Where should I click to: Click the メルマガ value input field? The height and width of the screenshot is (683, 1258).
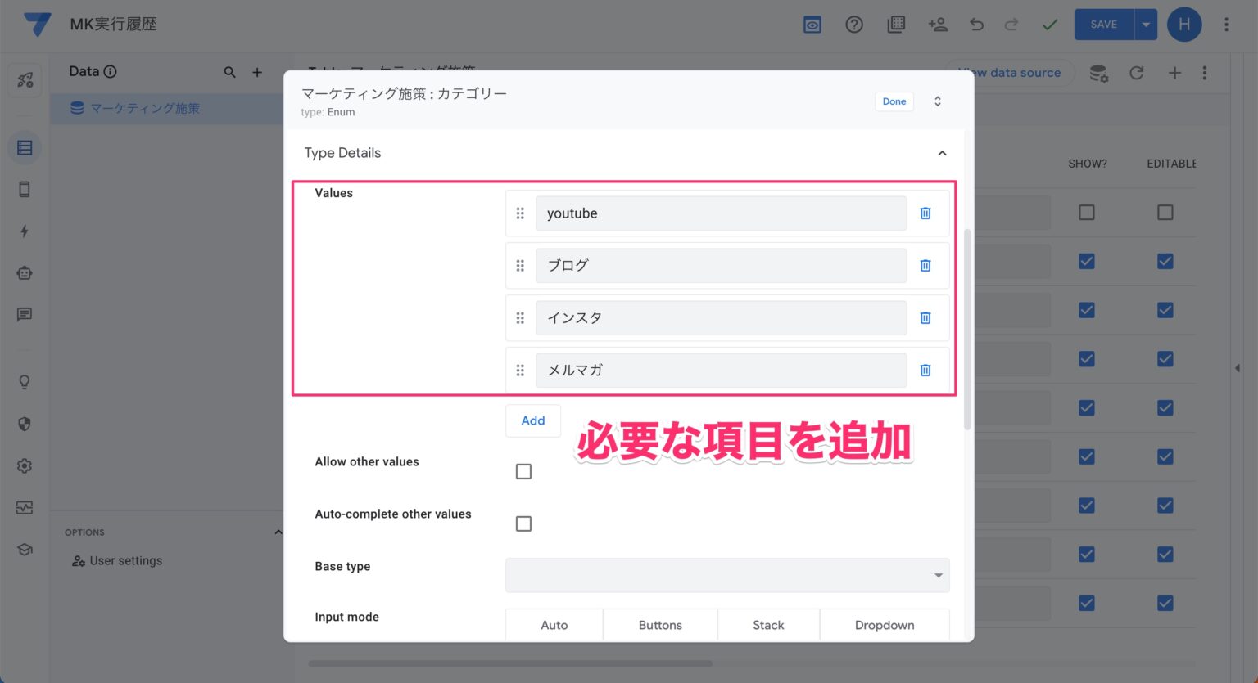[x=721, y=370]
